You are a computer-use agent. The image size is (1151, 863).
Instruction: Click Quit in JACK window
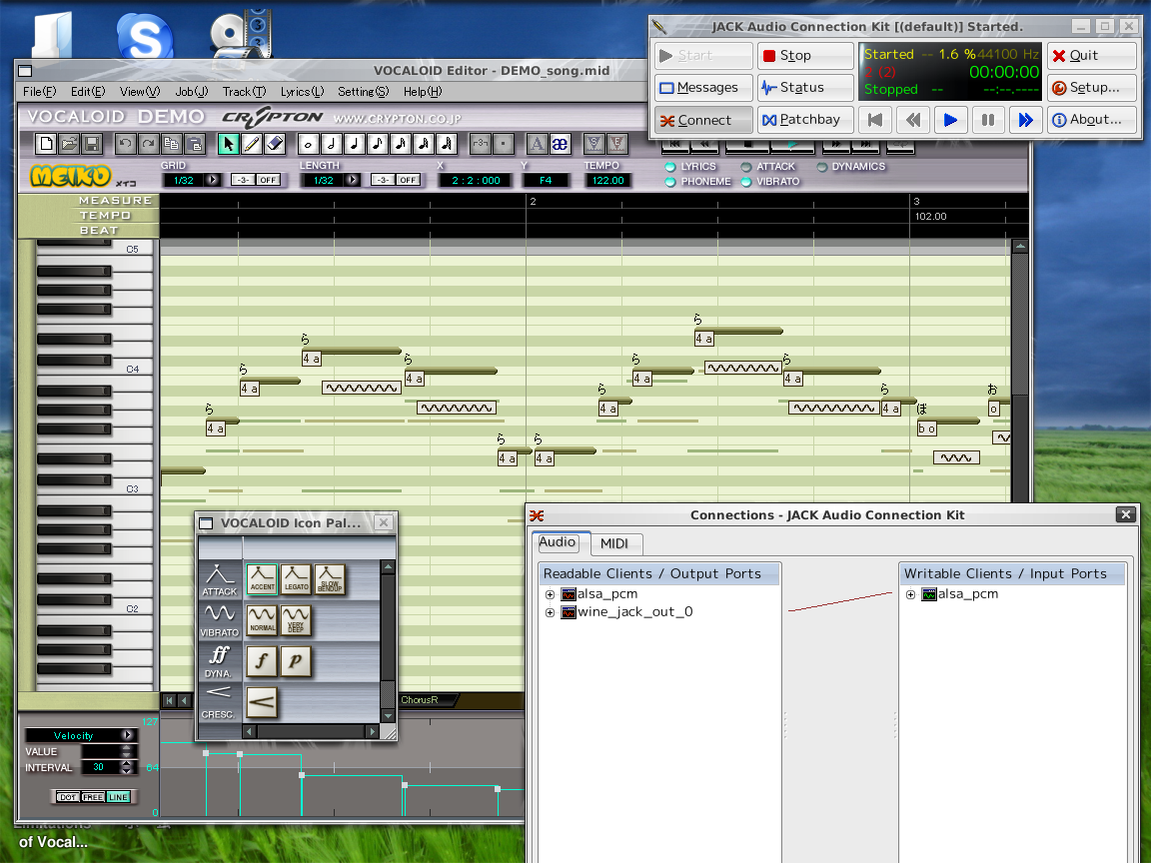pyautogui.click(x=1091, y=56)
